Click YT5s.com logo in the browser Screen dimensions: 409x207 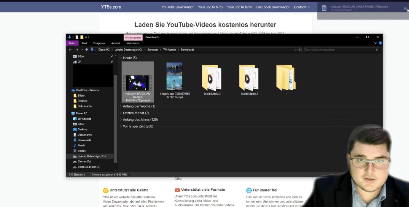[x=111, y=7]
